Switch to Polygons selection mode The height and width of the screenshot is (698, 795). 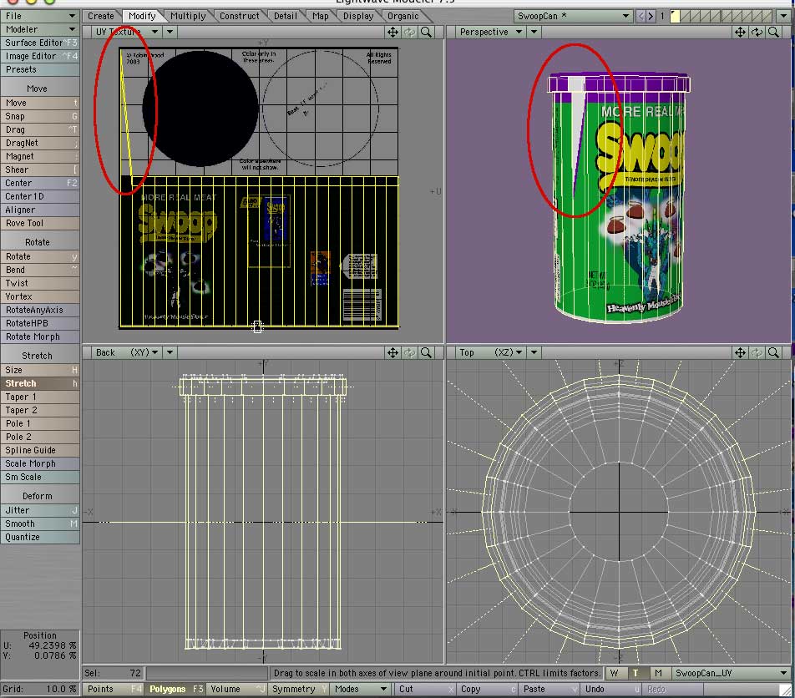(x=175, y=689)
